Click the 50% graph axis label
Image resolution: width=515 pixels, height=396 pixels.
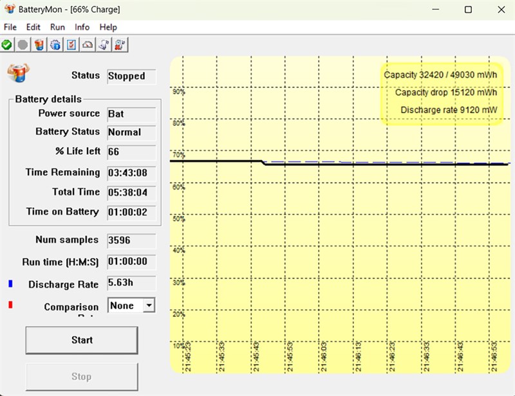(x=179, y=219)
